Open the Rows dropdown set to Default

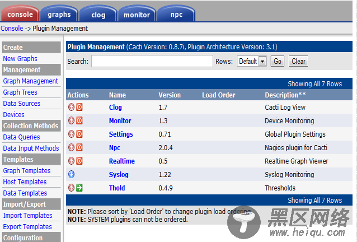[x=252, y=61]
